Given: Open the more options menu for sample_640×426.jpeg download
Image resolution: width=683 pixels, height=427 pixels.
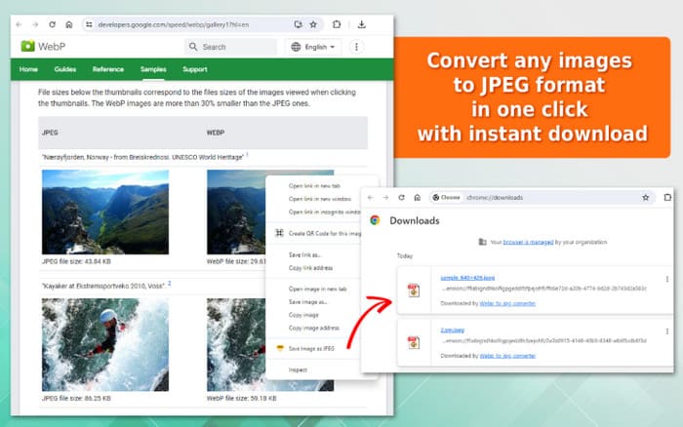Looking at the screenshot, I should pos(667,279).
